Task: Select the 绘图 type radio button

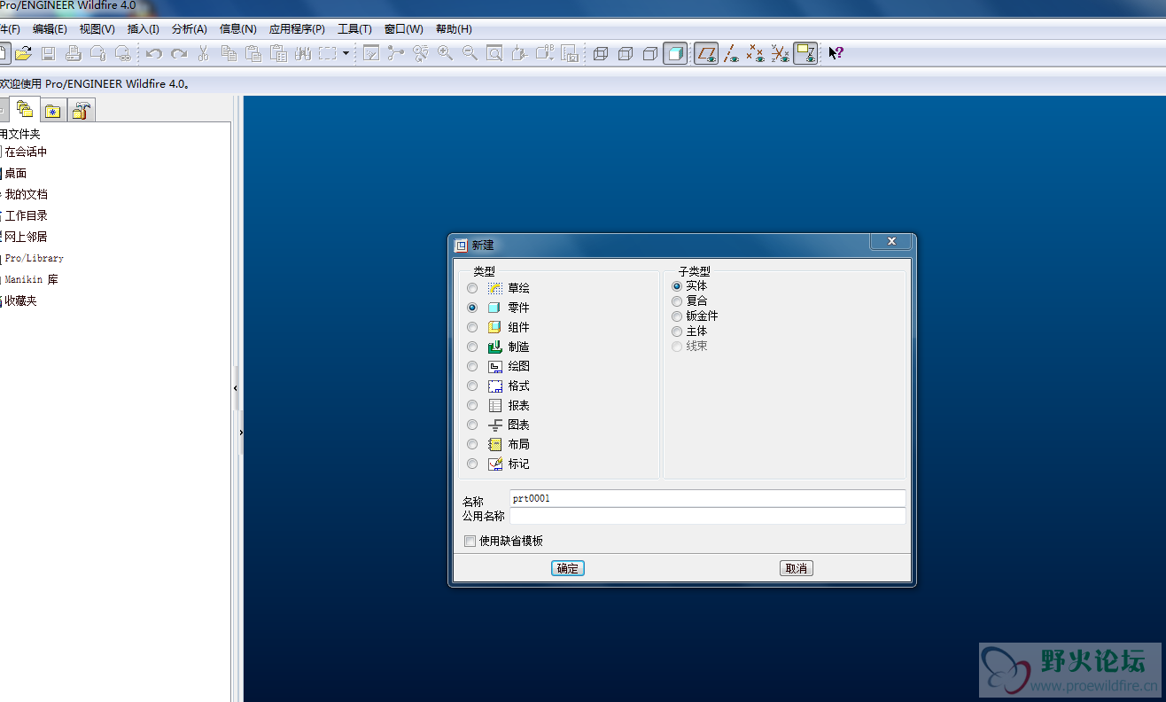Action: pos(472,366)
